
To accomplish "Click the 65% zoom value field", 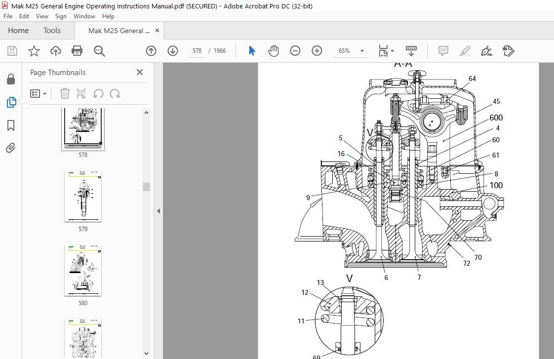I will pos(344,51).
